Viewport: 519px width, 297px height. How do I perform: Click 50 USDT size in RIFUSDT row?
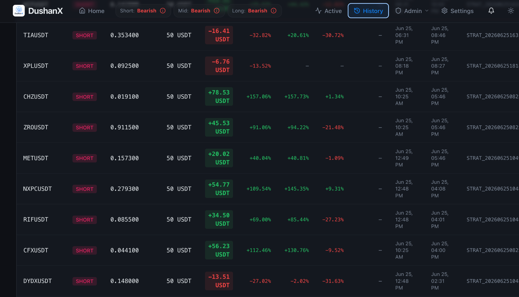pos(179,219)
